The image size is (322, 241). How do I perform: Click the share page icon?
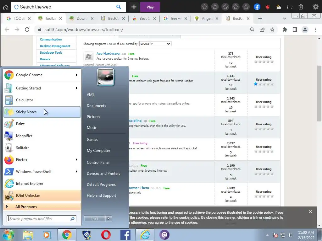tap(262, 29)
